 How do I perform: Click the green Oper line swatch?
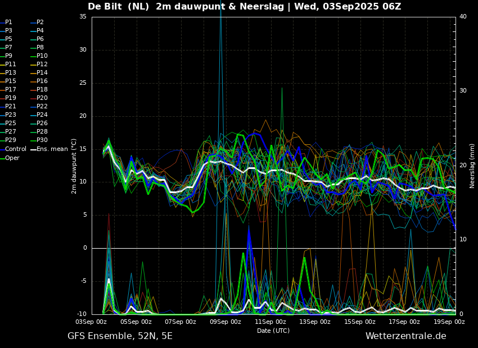(2, 158)
